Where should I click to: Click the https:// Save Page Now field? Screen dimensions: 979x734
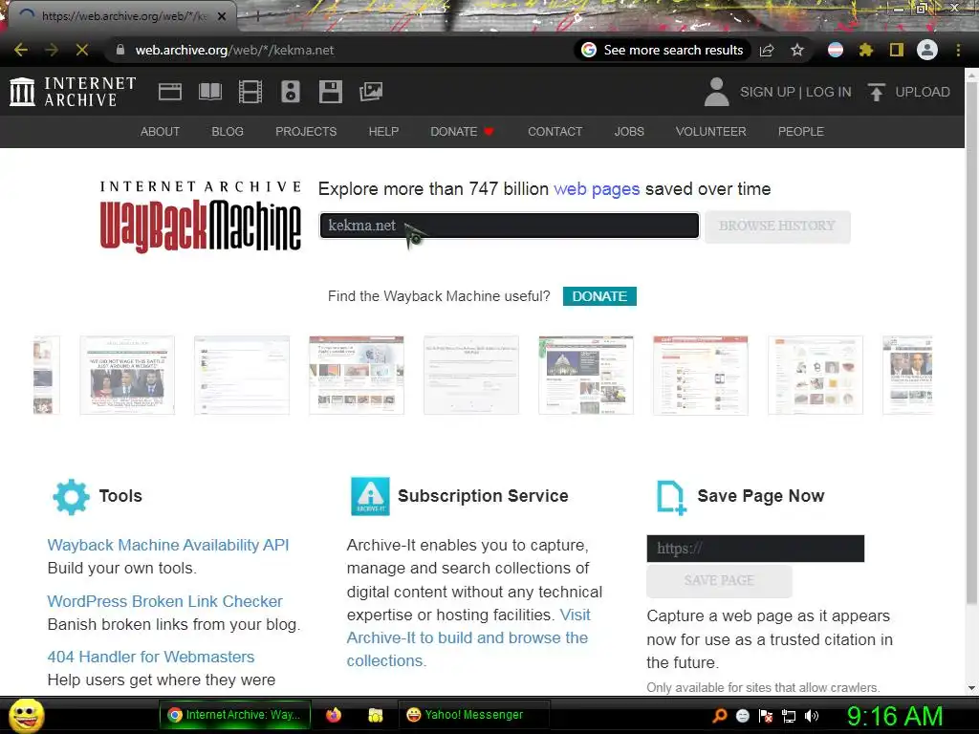755,549
